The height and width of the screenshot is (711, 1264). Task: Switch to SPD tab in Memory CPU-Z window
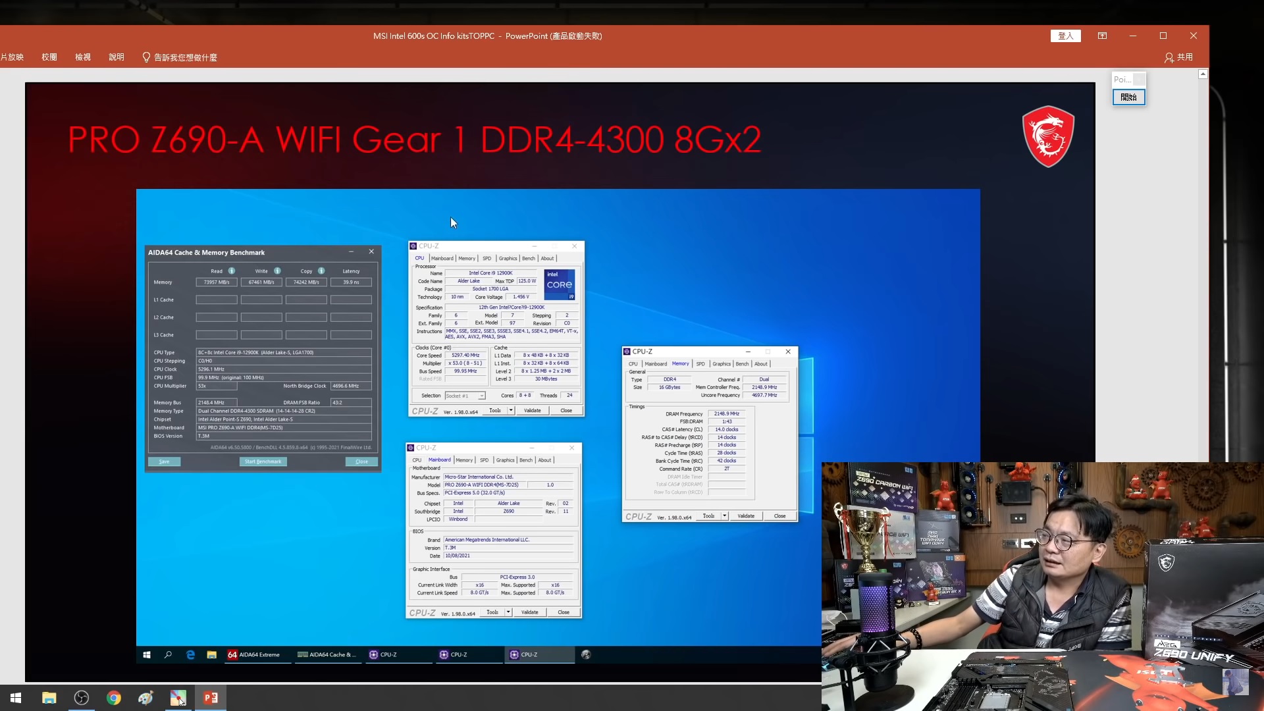pos(700,363)
